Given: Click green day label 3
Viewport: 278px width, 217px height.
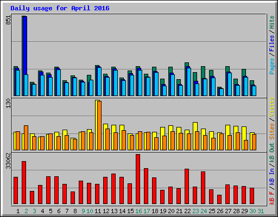Looking at the screenshot, I should point(34,211).
